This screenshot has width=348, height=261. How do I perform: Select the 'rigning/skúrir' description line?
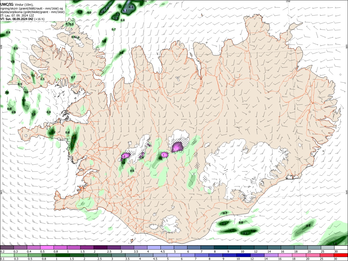coord(32,8)
